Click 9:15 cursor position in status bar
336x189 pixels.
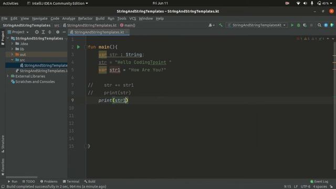(287, 187)
